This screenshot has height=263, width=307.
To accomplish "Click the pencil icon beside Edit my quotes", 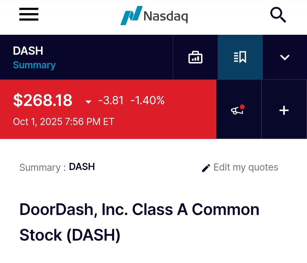I will tap(206, 168).
